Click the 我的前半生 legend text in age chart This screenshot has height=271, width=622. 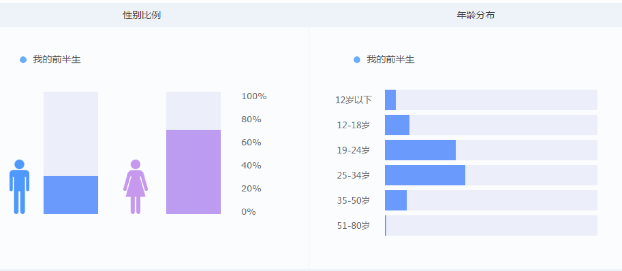coord(390,60)
